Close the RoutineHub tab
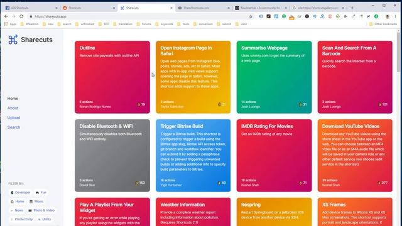This screenshot has height=226, width=402. point(286,8)
